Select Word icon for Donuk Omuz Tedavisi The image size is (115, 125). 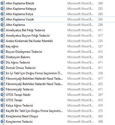pos(3,68)
